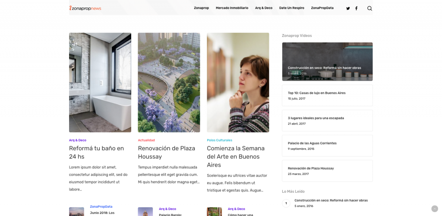Click the Polos Culturales category label
The width and height of the screenshot is (442, 216).
pos(220,140)
